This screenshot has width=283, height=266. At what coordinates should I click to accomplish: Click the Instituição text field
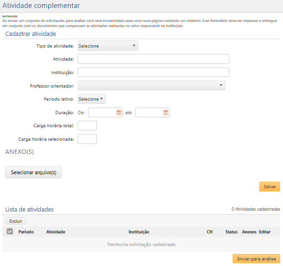click(x=154, y=72)
